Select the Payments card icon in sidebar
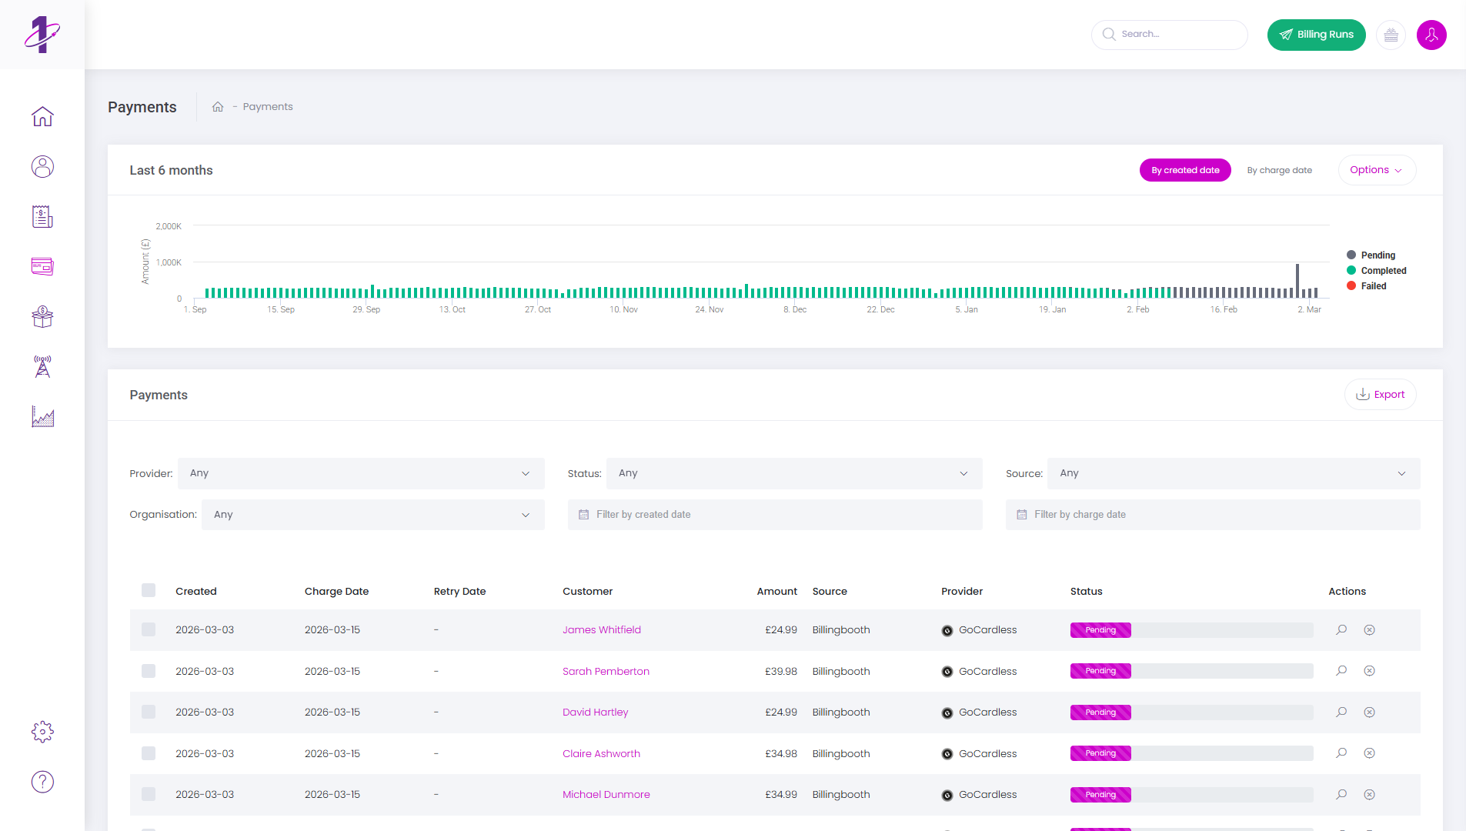Screen dimensions: 1466x831 tap(42, 266)
